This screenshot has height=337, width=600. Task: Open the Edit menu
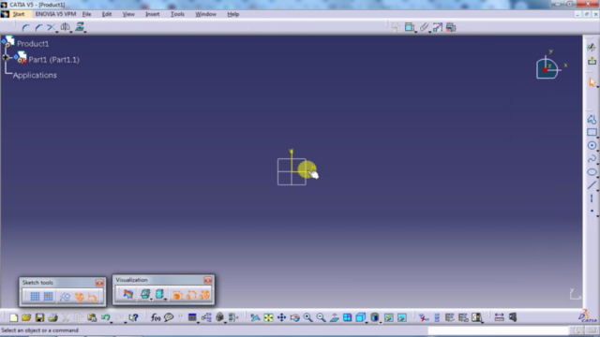pos(107,14)
